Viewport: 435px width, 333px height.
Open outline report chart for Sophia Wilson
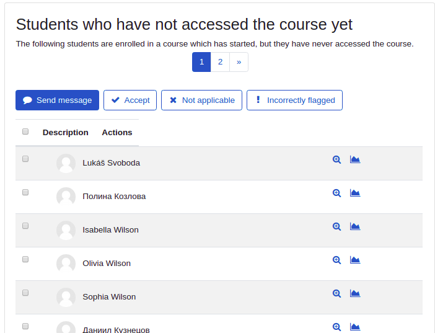[x=355, y=293]
